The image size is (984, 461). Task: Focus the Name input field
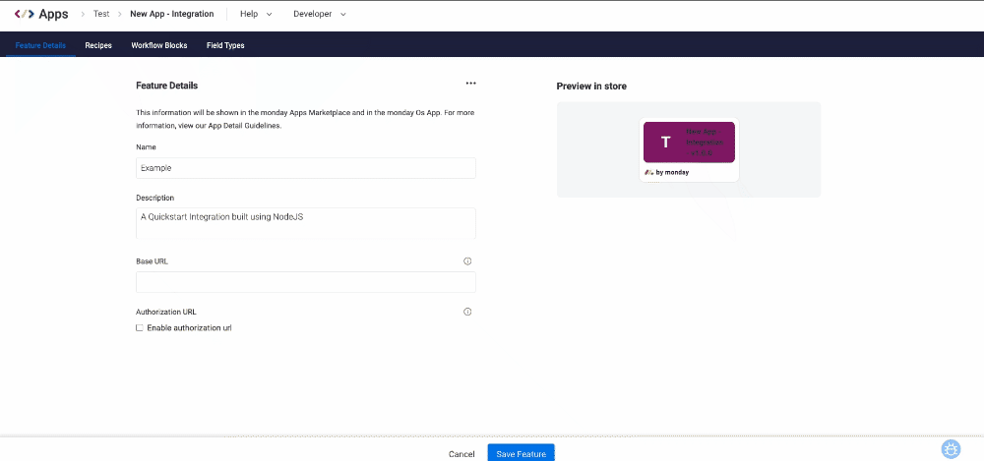[306, 168]
